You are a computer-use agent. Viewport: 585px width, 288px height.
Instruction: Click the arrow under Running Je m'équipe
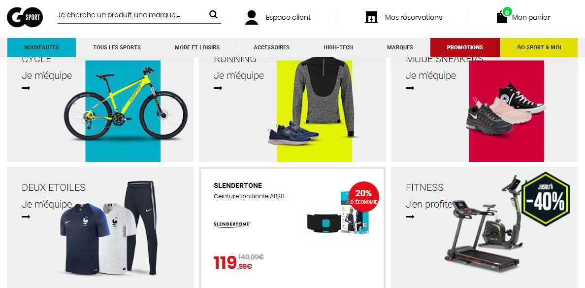[x=218, y=88]
